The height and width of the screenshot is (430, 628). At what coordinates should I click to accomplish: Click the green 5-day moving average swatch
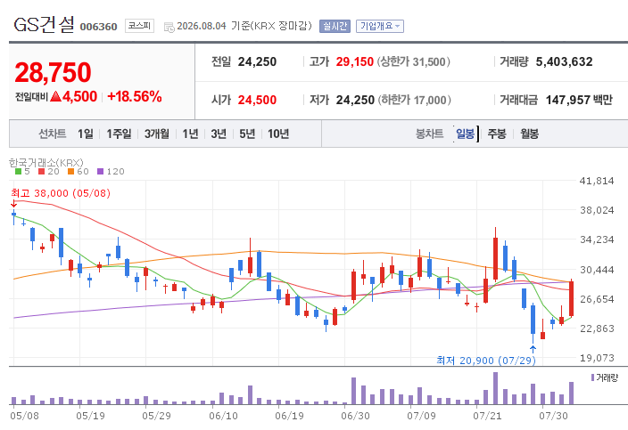[x=18, y=172]
